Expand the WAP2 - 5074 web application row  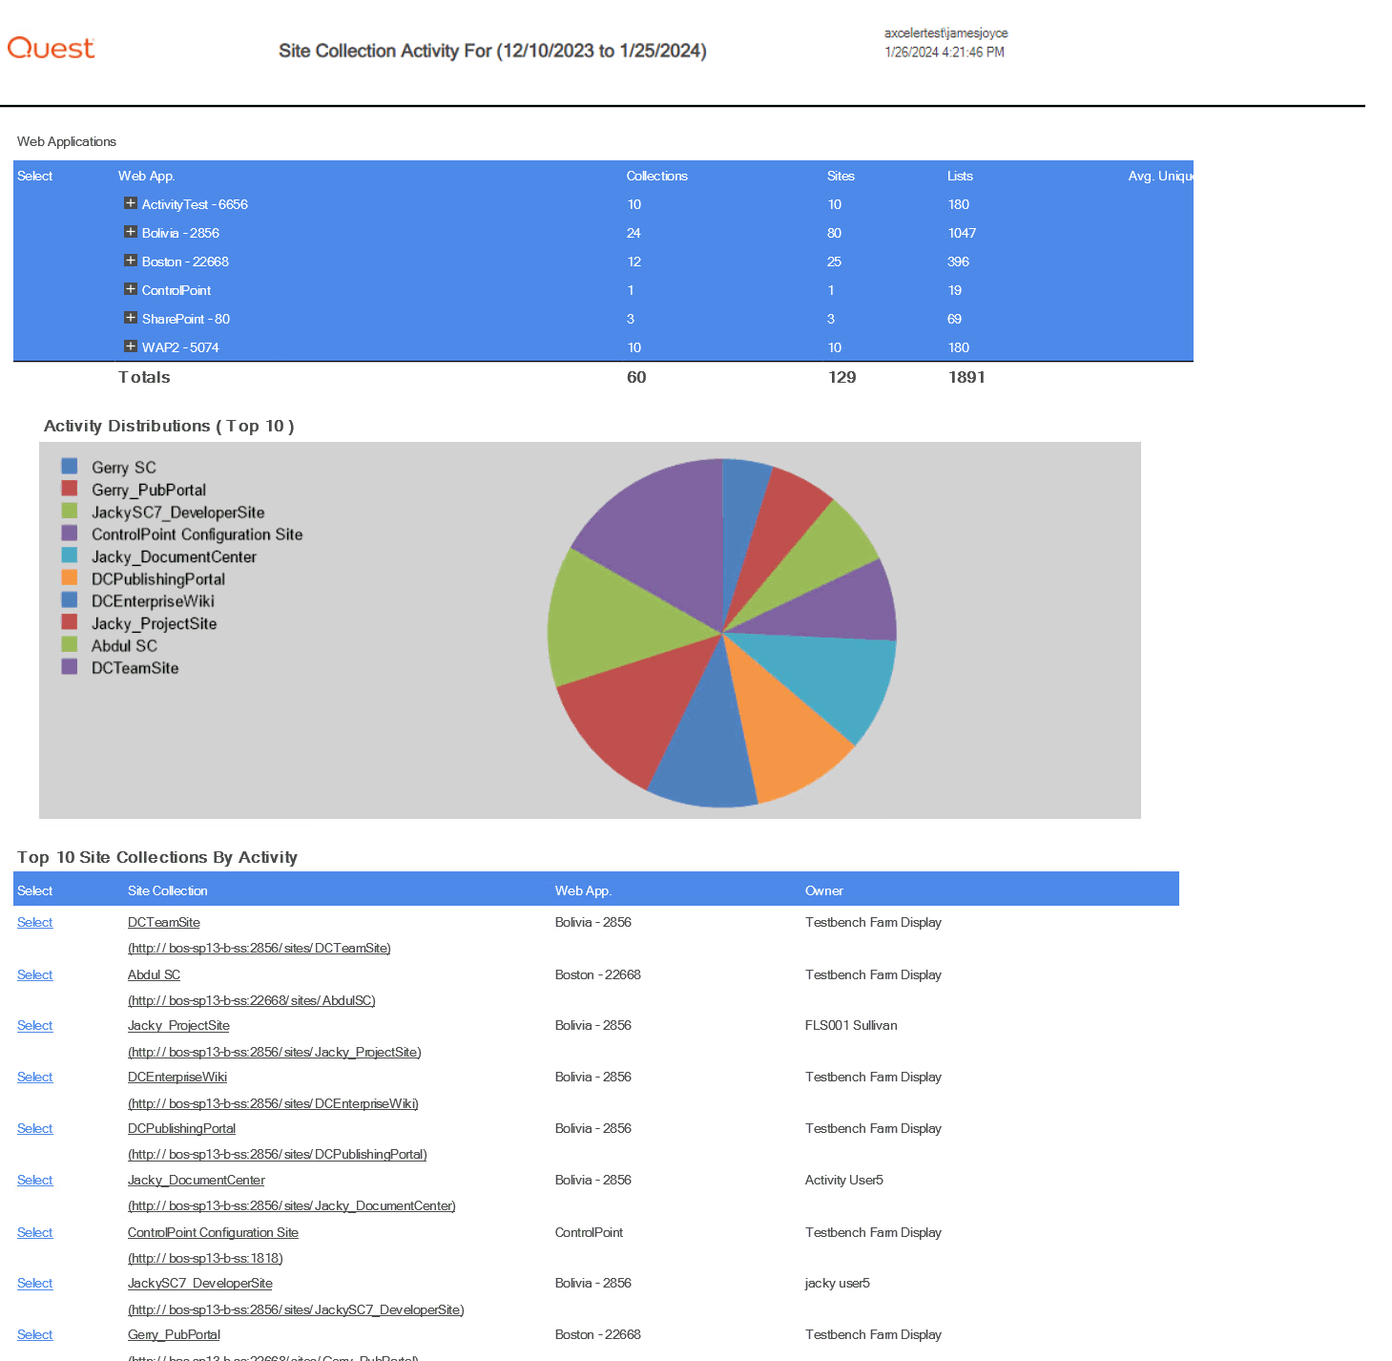coord(130,346)
